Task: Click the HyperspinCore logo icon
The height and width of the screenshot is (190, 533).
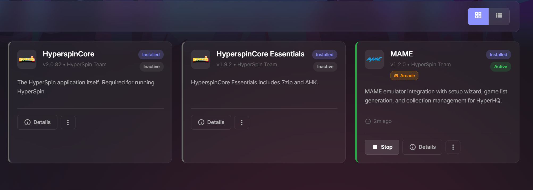Action: (x=27, y=59)
